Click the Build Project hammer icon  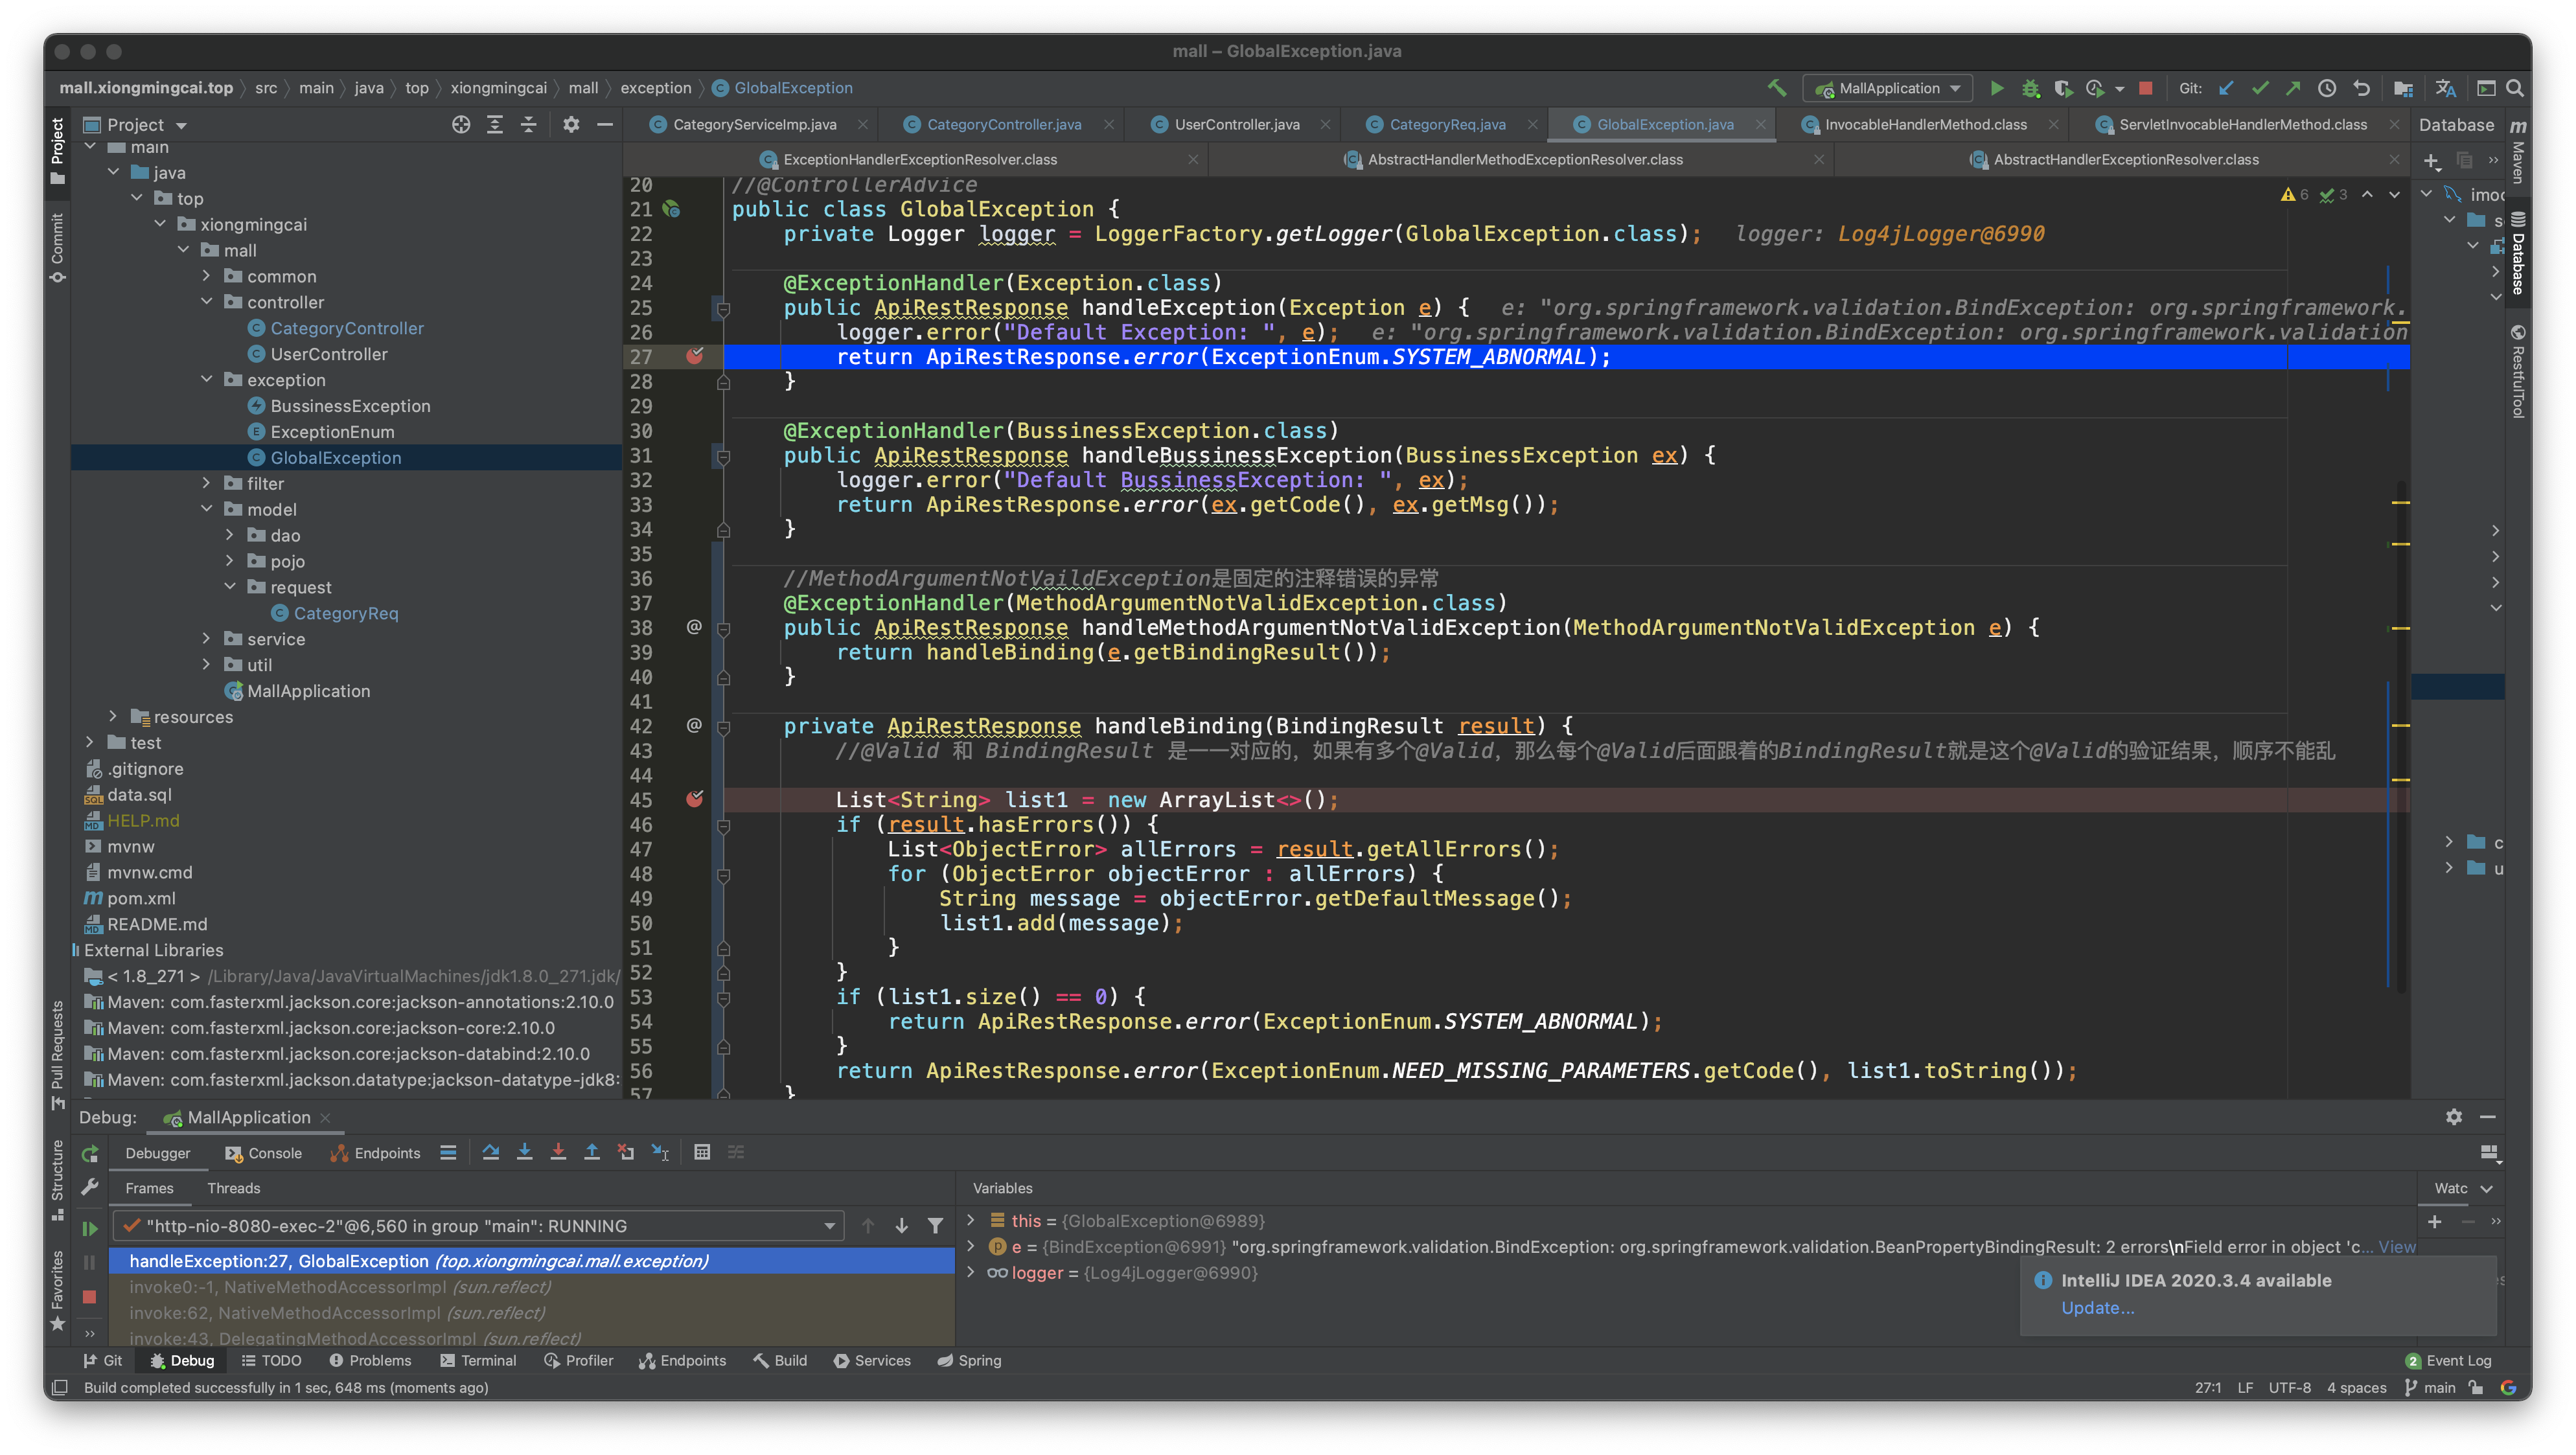point(1777,88)
